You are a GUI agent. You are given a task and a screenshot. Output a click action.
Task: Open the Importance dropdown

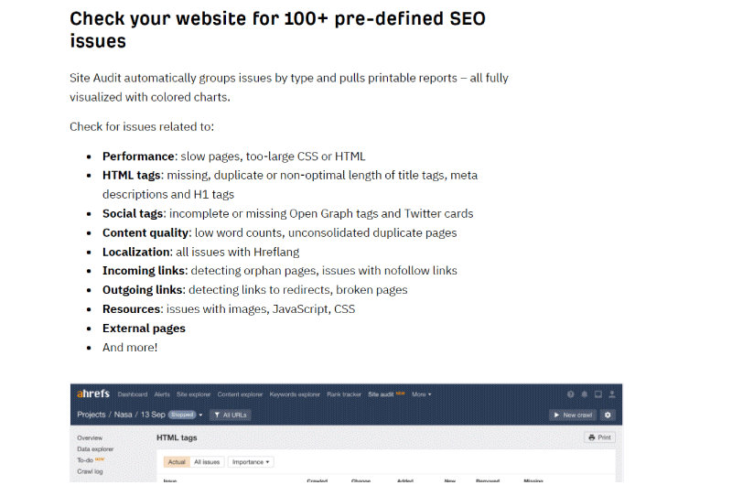point(251,461)
